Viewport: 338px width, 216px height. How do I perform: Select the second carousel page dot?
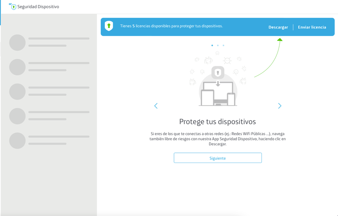[218, 45]
